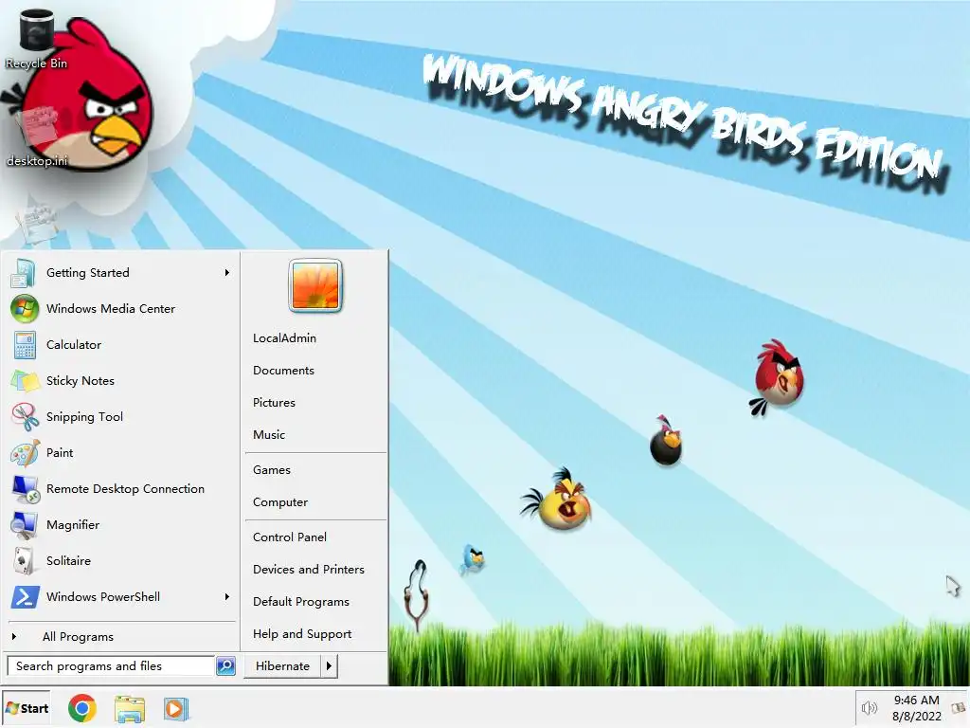The width and height of the screenshot is (970, 728).
Task: Click the search magnifier button
Action: click(225, 666)
